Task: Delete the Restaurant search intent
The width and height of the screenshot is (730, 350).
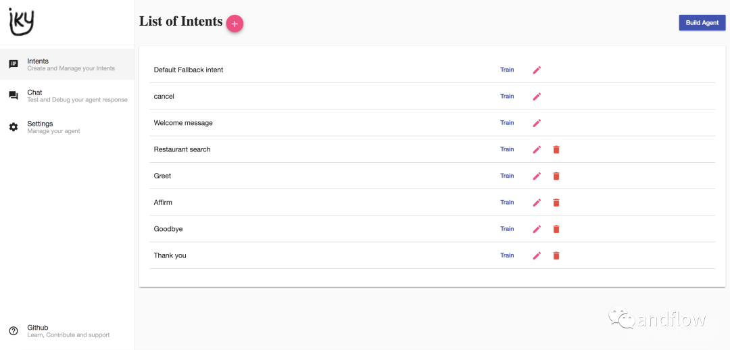Action: 556,149
